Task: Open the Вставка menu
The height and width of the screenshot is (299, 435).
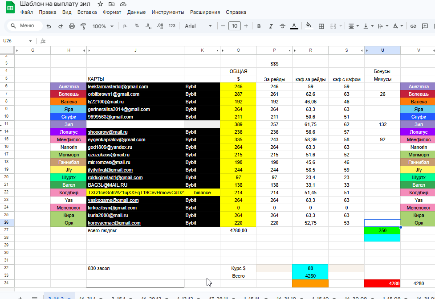Action: pos(87,12)
